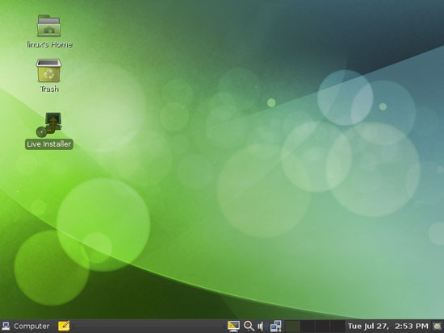Open the yellow sticky notes panel applet
This screenshot has width=444, height=333.
click(64, 326)
